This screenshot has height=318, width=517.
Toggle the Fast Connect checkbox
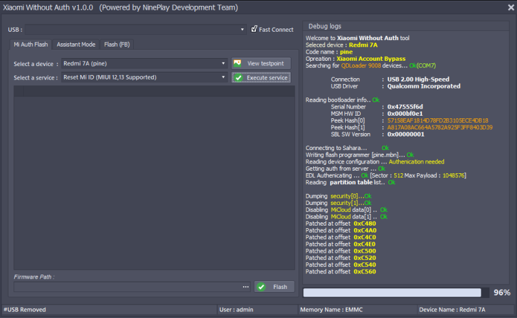tap(254, 29)
